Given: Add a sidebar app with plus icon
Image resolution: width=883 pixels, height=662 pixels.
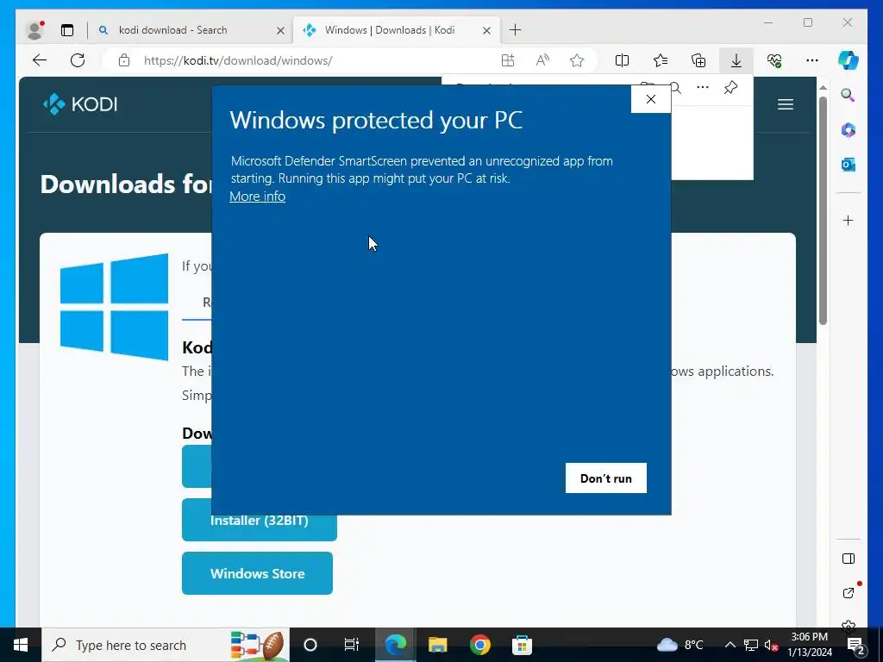Looking at the screenshot, I should 849,220.
